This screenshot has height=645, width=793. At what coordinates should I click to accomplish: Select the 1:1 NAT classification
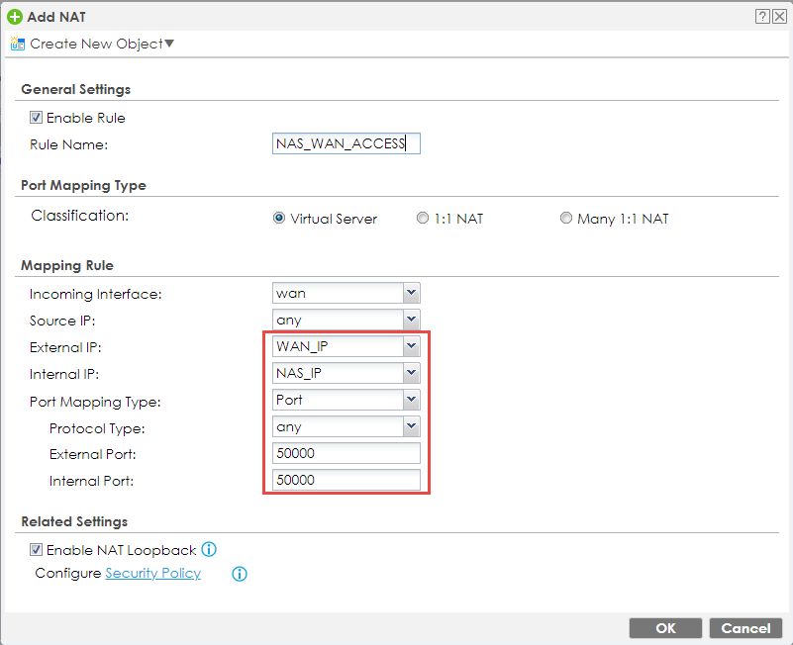423,219
